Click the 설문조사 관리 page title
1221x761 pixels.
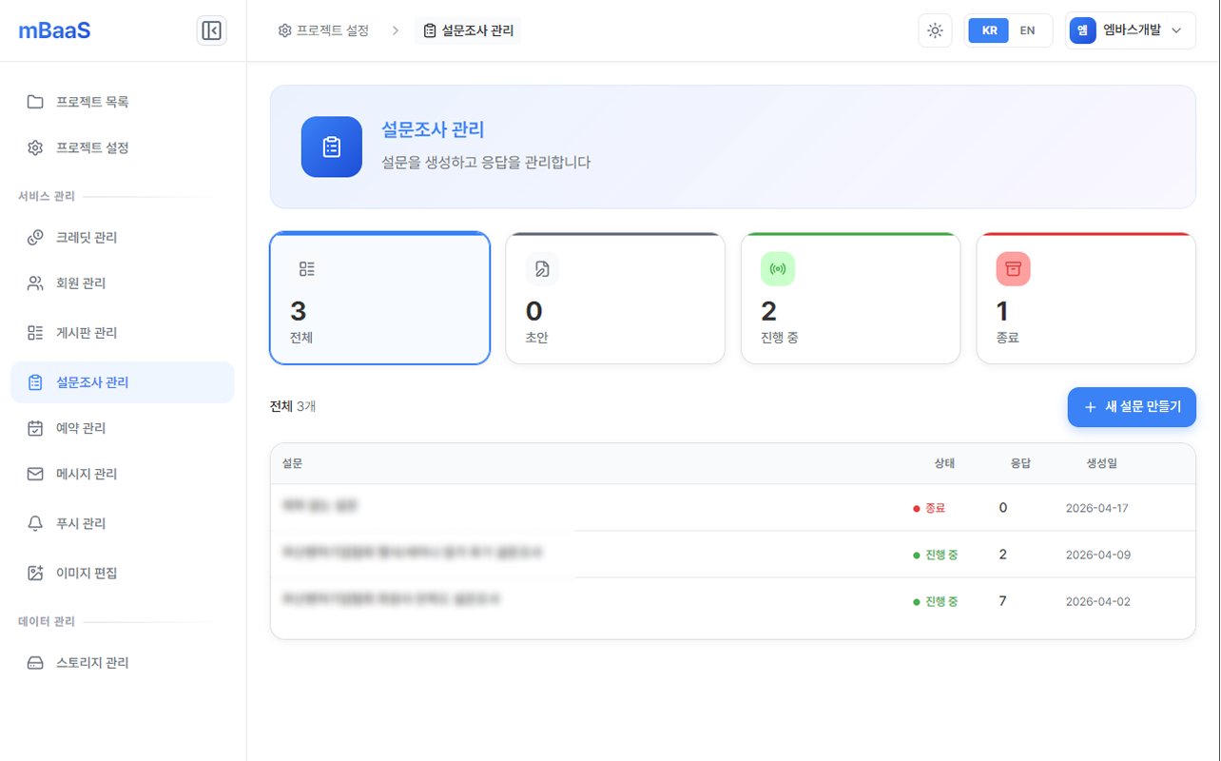pyautogui.click(x=433, y=130)
